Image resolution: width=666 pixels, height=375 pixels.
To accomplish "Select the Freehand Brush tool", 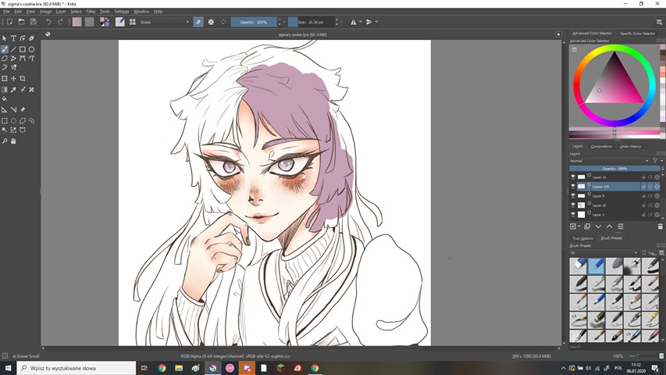I will pyautogui.click(x=5, y=48).
